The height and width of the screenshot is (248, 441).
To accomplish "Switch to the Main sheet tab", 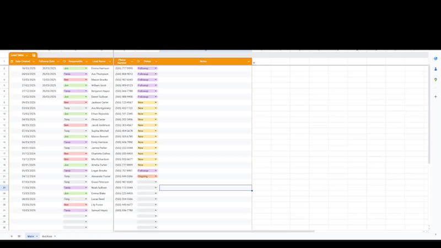I will (x=30, y=236).
